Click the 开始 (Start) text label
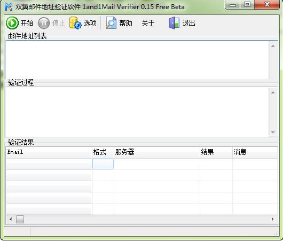283x241 pixels. point(27,23)
